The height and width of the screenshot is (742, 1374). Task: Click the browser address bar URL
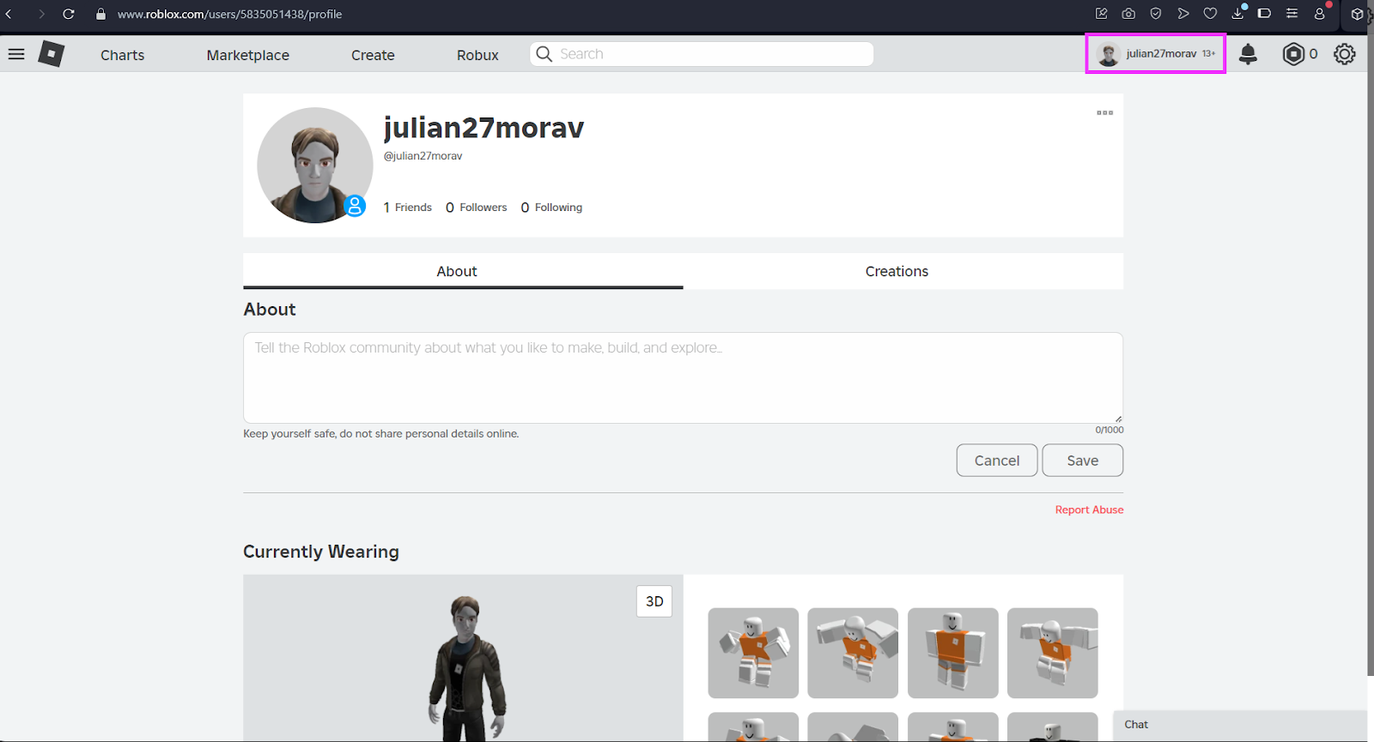pyautogui.click(x=229, y=14)
